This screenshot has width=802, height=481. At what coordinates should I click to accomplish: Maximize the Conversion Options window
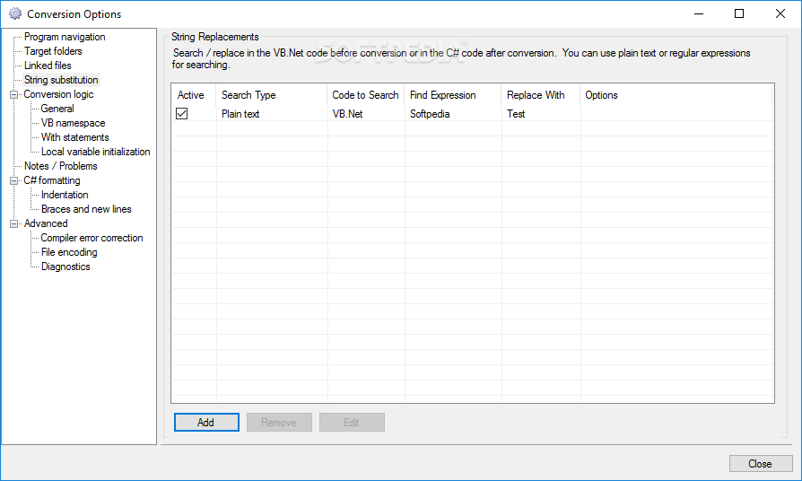[739, 13]
